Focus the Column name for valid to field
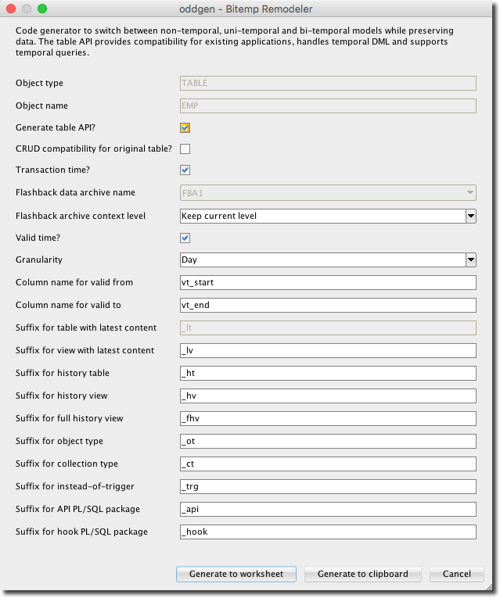This screenshot has height=598, width=500. point(328,305)
